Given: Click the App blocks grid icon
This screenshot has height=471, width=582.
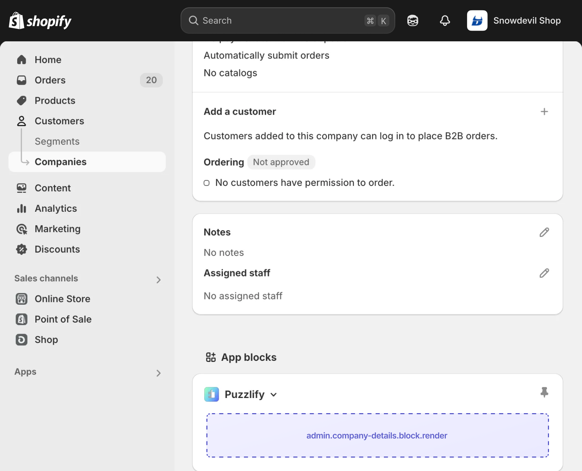Looking at the screenshot, I should pos(211,357).
